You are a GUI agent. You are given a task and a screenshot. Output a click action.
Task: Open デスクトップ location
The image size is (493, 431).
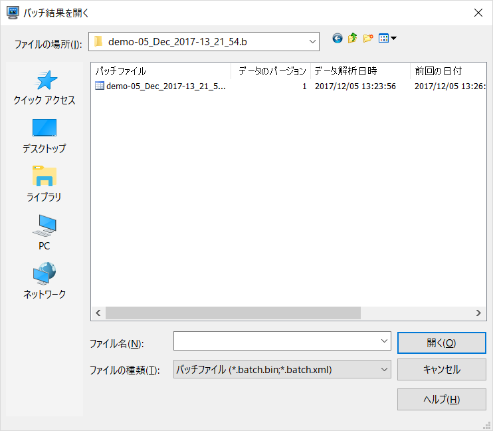pos(45,136)
